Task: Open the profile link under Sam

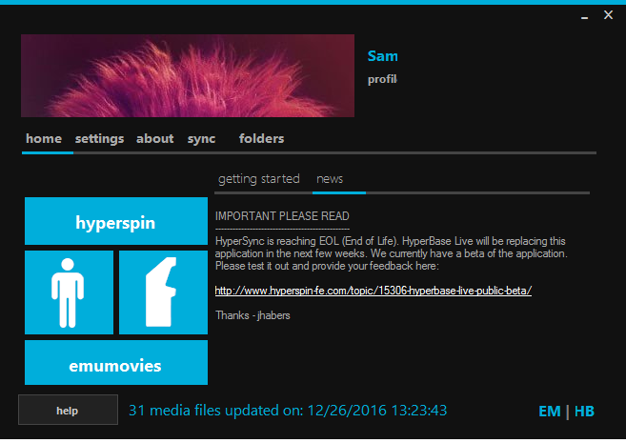Action: tap(382, 79)
